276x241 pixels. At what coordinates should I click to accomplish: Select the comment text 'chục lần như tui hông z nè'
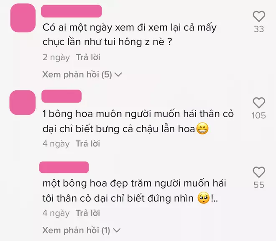[x=104, y=42]
